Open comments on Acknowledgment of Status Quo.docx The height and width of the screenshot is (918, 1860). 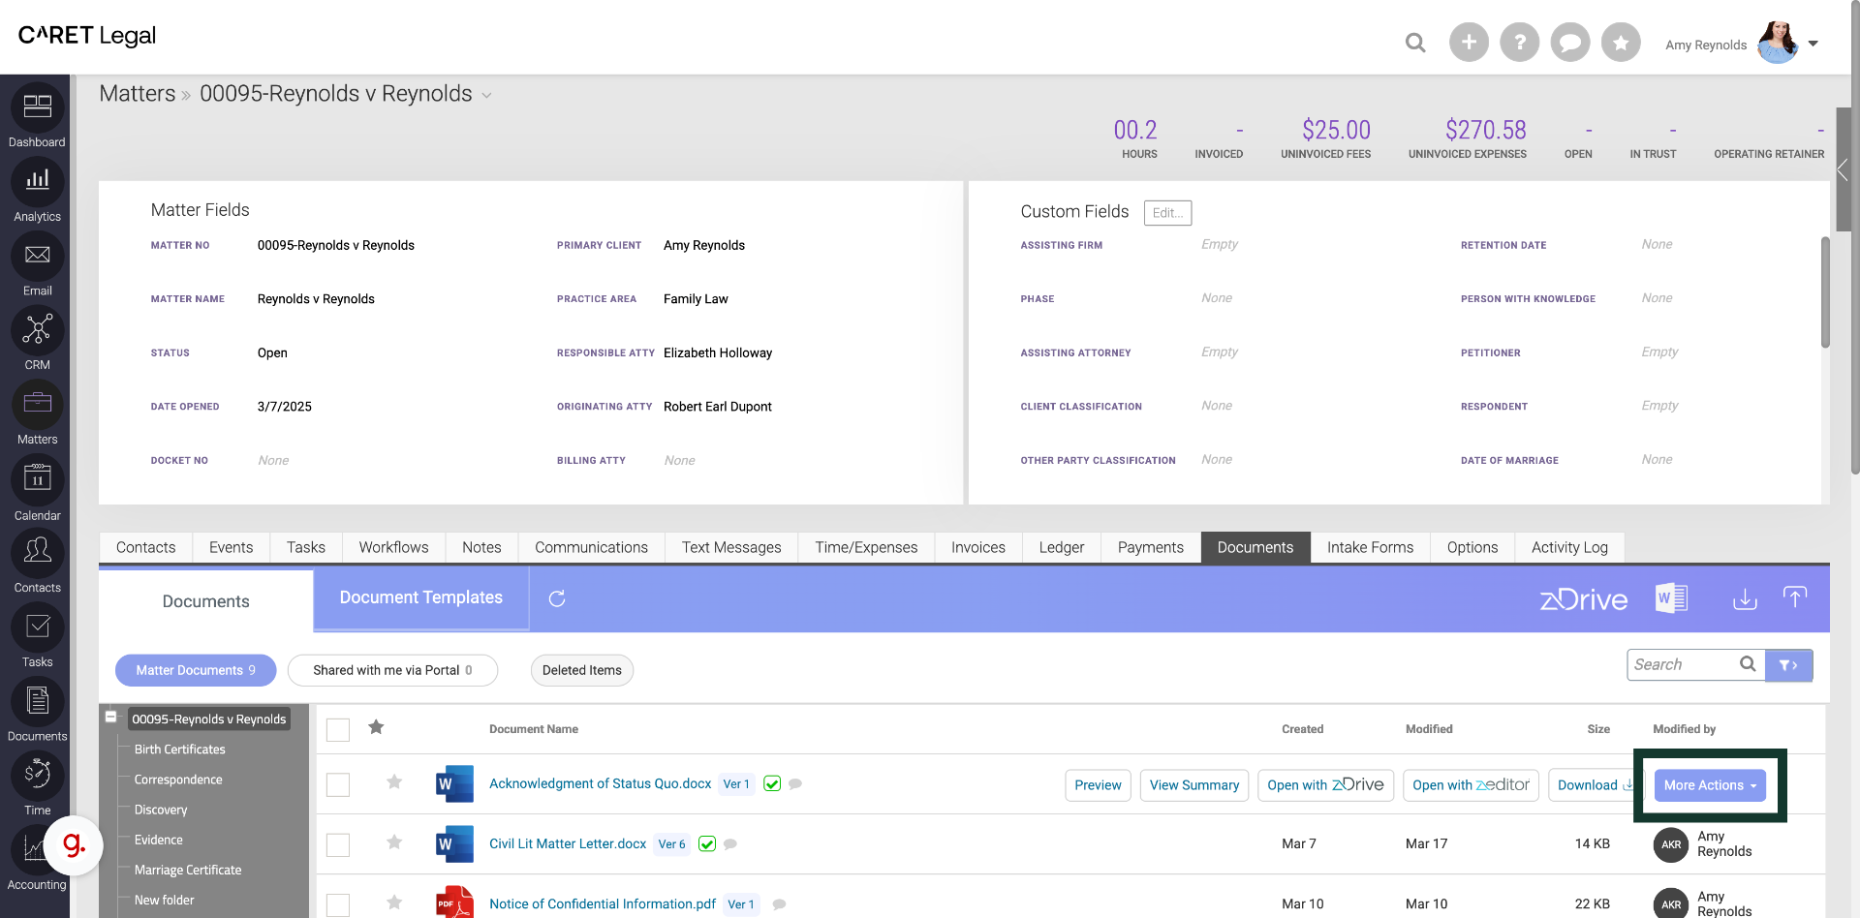coord(795,784)
